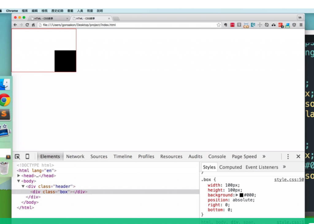This screenshot has width=314, height=224.
Task: Expand the head element node
Action: pos(19,176)
